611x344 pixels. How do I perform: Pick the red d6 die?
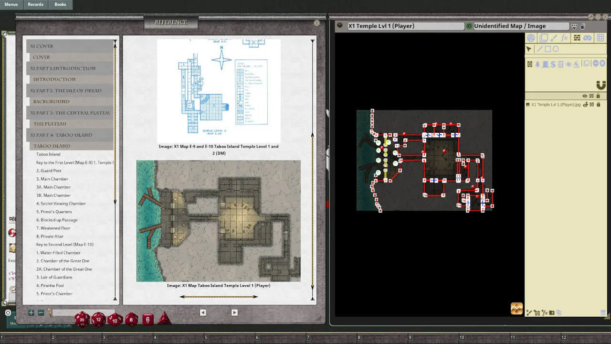[x=147, y=319]
